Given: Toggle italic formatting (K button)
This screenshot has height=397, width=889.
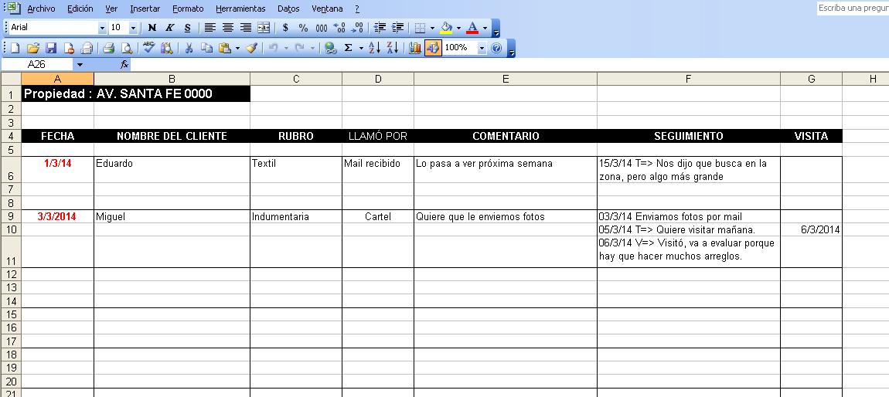Looking at the screenshot, I should click(x=169, y=28).
